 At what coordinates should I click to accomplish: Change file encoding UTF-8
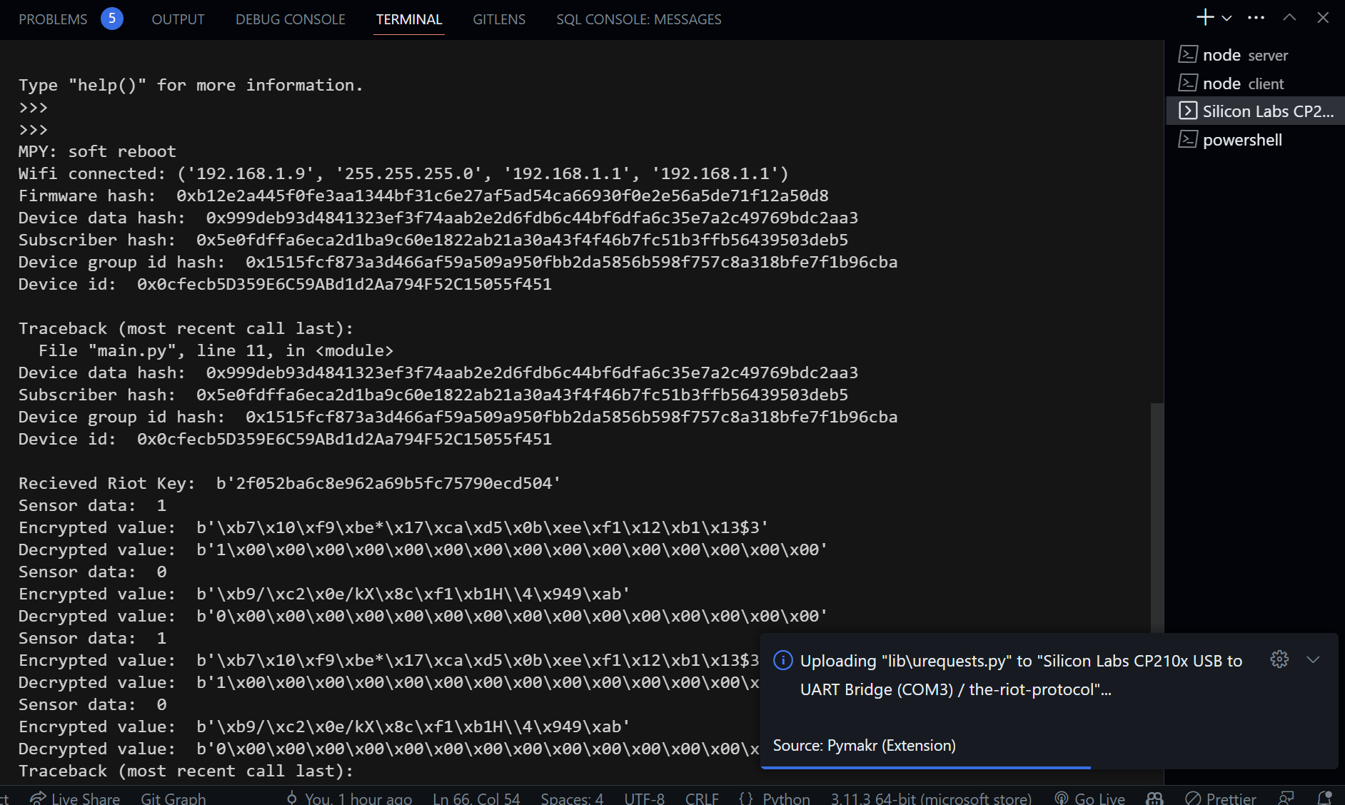tap(645, 798)
